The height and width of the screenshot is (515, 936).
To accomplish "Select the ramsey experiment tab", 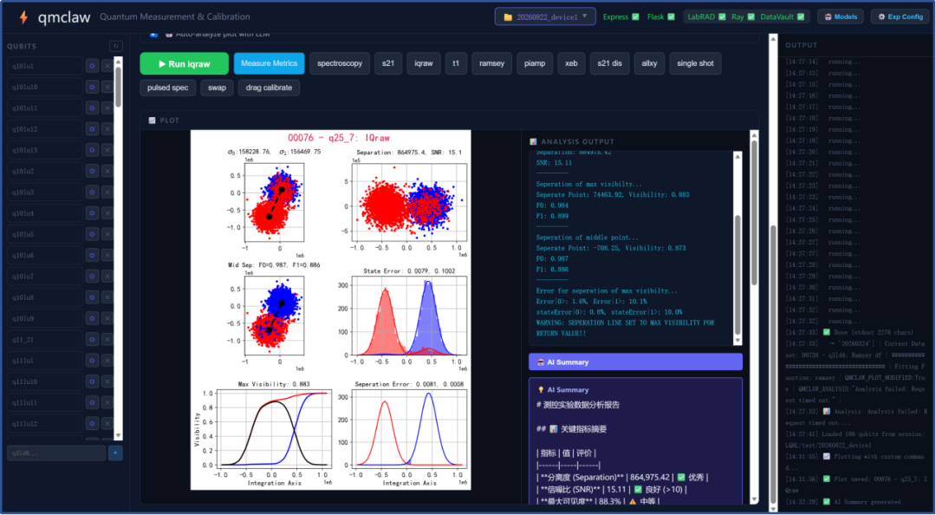I will coord(491,63).
